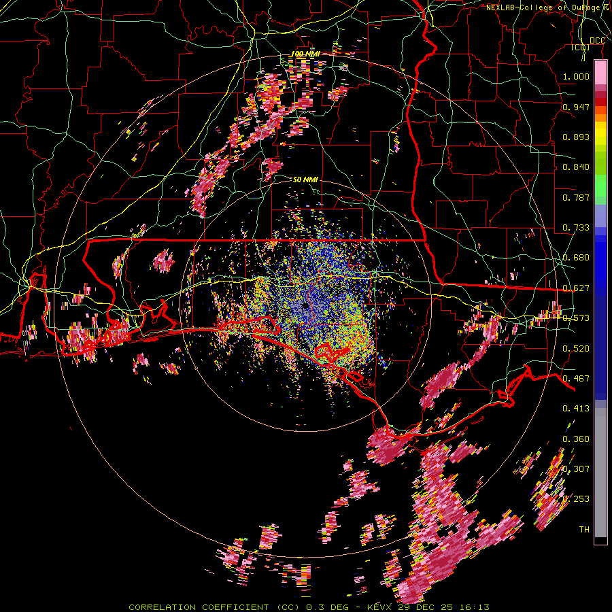Click the 100 NMI range ring label
The width and height of the screenshot is (612, 612).
(305, 54)
